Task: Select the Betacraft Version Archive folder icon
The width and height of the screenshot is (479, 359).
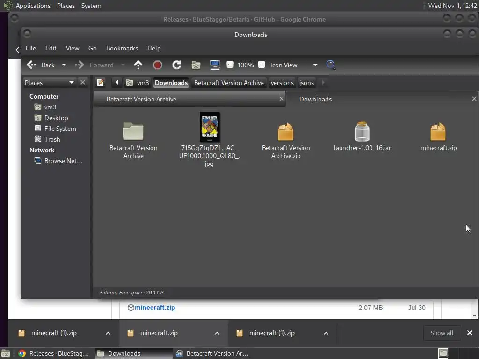Action: [x=133, y=131]
